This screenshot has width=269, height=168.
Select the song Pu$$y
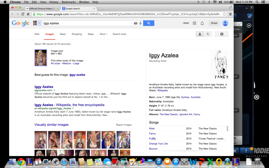click(152, 139)
